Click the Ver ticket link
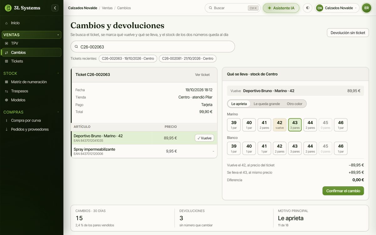The width and height of the screenshot is (376, 235). pos(202,75)
